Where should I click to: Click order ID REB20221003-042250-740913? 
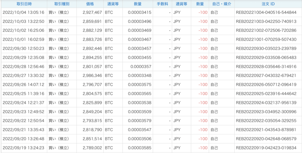[266, 22]
